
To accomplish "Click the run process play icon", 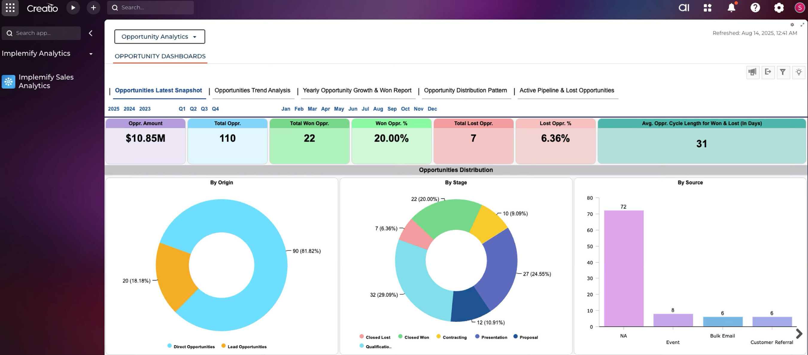I will tap(73, 7).
